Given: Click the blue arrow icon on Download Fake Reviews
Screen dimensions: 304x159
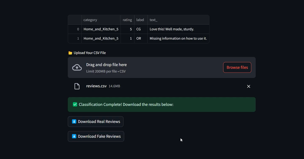Looking at the screenshot, I should coord(74,136).
